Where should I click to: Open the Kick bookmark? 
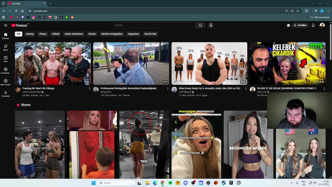(x=67, y=17)
